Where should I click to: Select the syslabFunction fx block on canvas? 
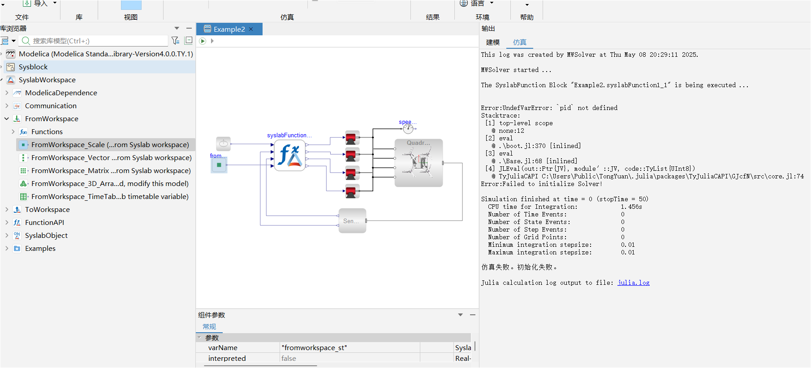pyautogui.click(x=289, y=155)
